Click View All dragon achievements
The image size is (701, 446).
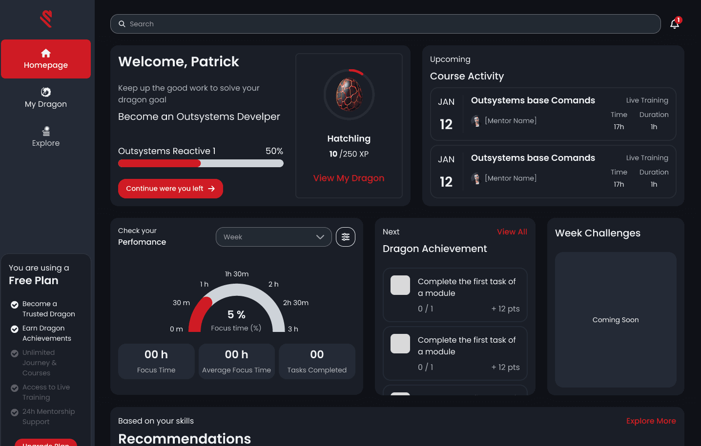(512, 232)
